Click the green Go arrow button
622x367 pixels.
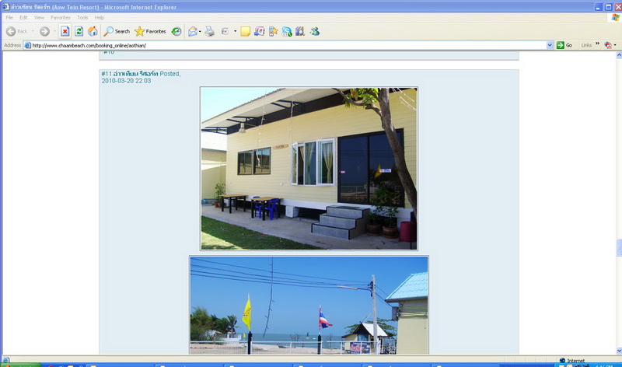pos(560,45)
